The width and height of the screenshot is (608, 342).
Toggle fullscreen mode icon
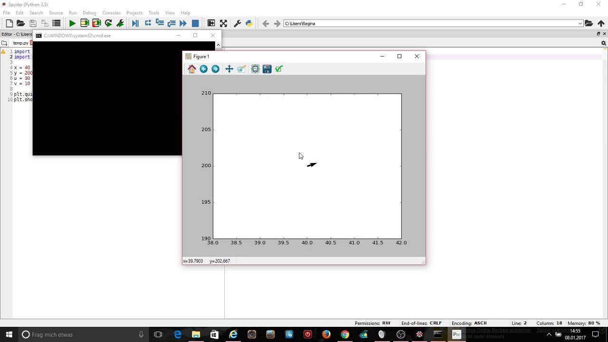(x=223, y=23)
